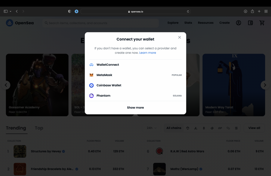The image size is (271, 176).
Task: Click the POPULAR label beside MetaMask
Action: 177,75
